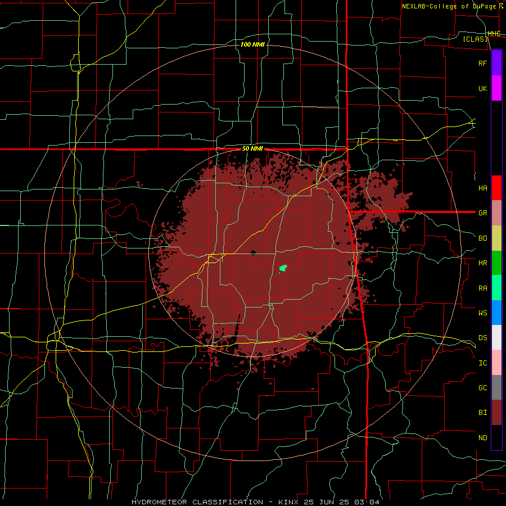Click the "BD" legend label

pyautogui.click(x=482, y=238)
